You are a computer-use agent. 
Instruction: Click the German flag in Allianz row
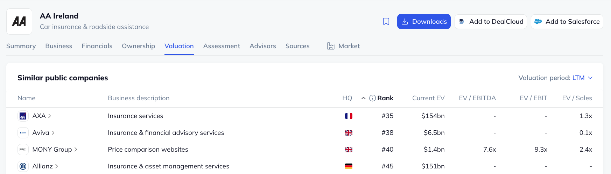[x=349, y=166]
